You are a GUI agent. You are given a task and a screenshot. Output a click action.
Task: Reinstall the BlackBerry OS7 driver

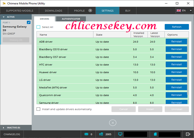click(177, 57)
